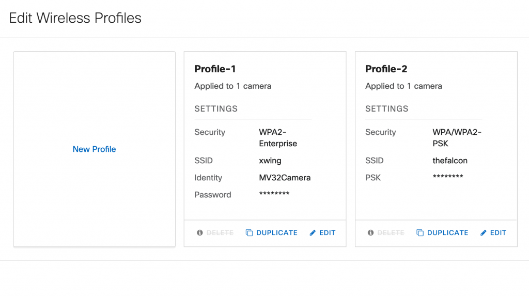Open Profile-2 with its EDIT text
The image size is (529, 296).
click(498, 233)
